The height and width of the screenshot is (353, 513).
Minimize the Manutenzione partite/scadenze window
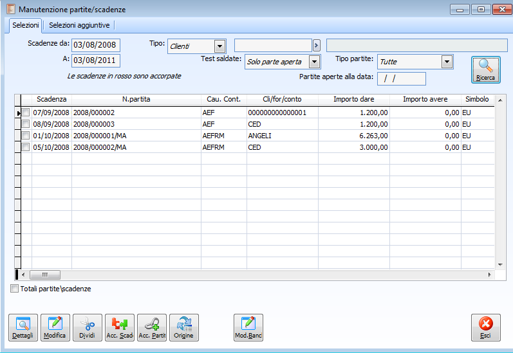pyautogui.click(x=460, y=10)
